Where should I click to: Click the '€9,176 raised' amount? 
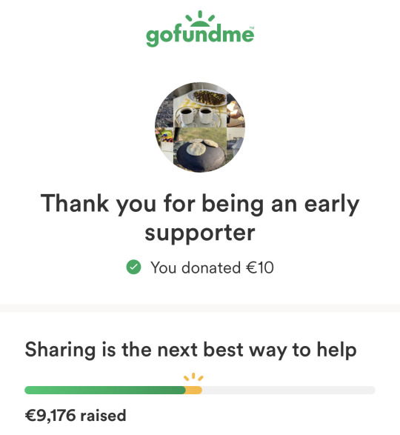click(76, 416)
